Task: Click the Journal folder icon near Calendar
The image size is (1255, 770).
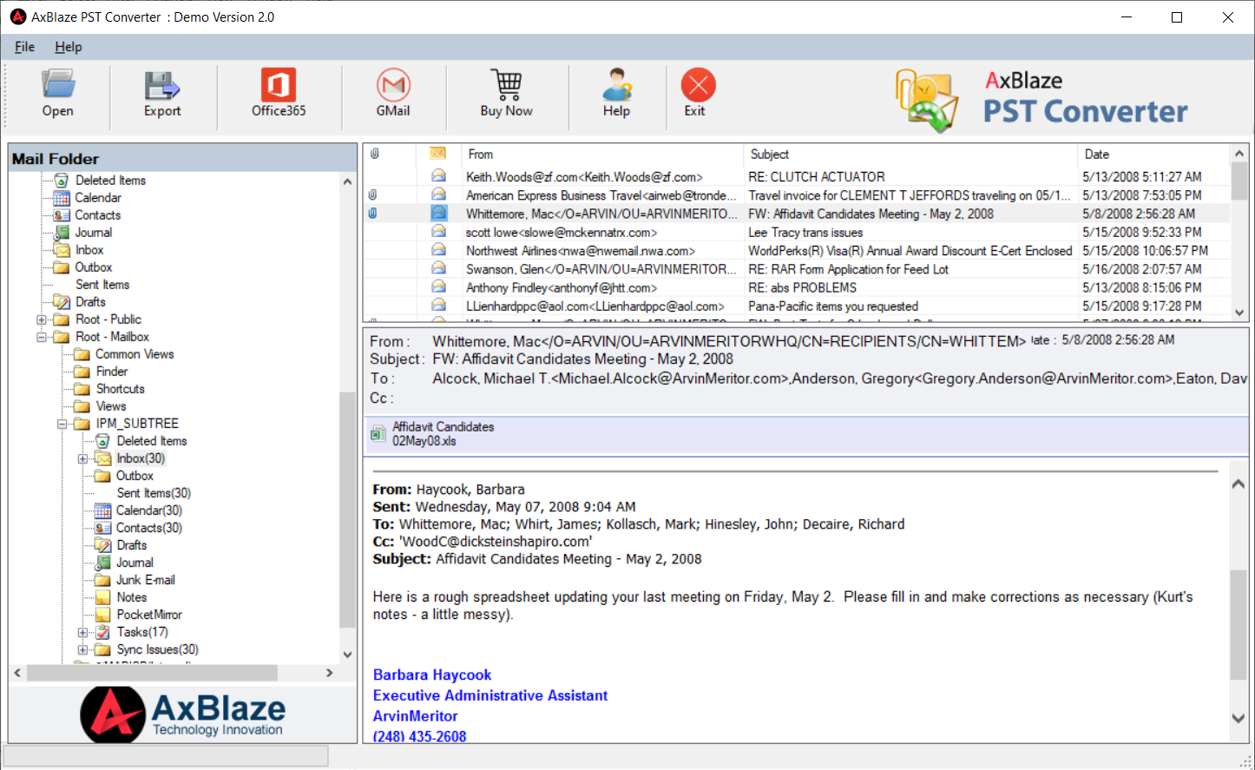Action: (62, 233)
